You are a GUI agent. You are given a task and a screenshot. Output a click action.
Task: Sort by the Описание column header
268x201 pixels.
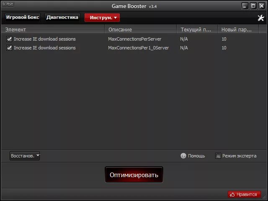tap(141, 30)
